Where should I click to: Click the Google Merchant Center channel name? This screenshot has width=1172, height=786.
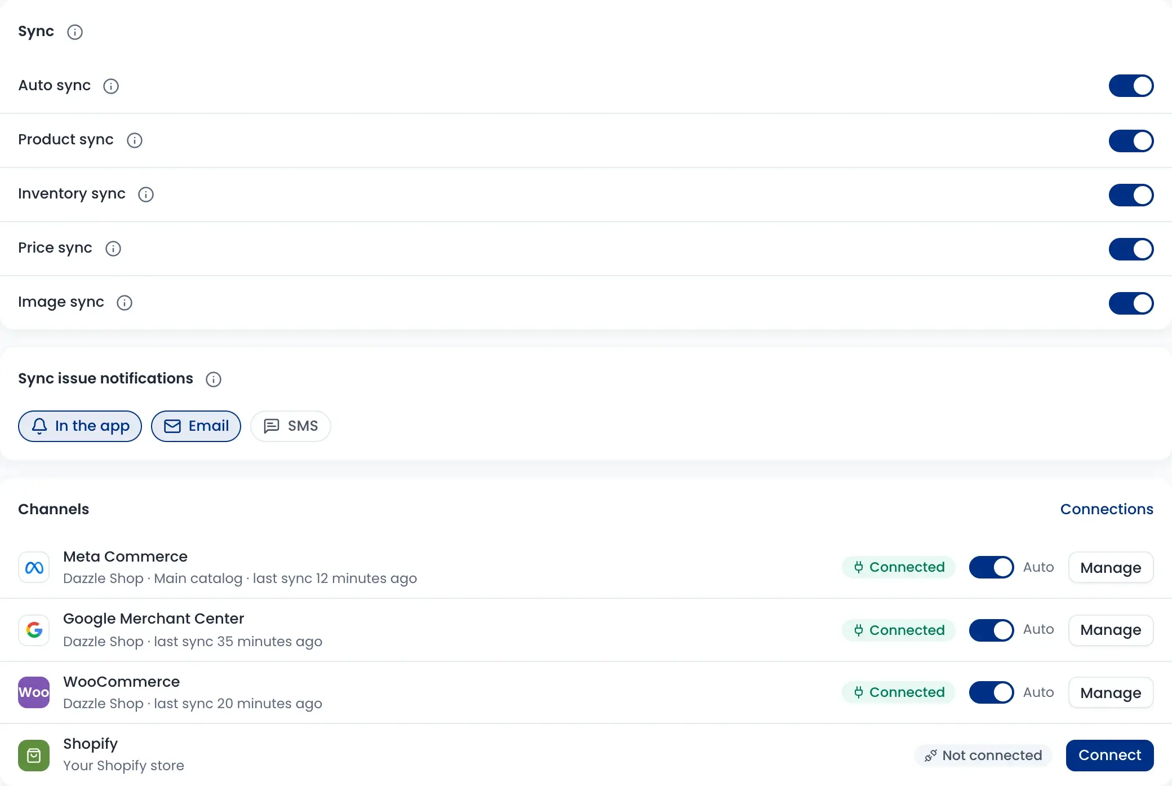153,619
